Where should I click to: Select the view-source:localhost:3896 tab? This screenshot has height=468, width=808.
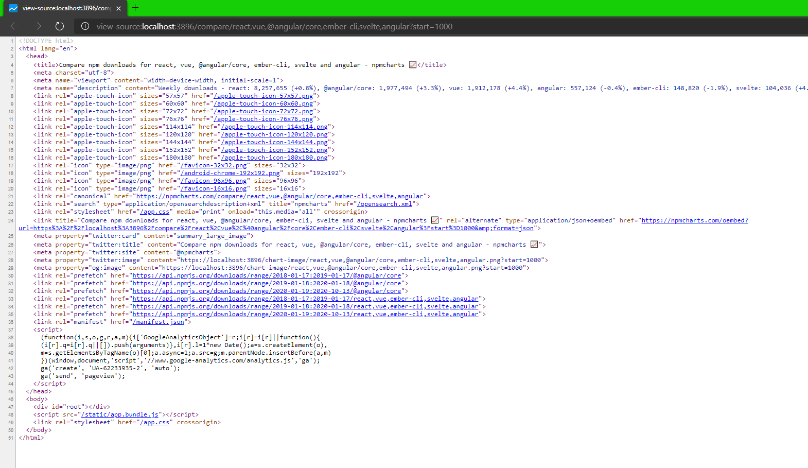[x=65, y=8]
